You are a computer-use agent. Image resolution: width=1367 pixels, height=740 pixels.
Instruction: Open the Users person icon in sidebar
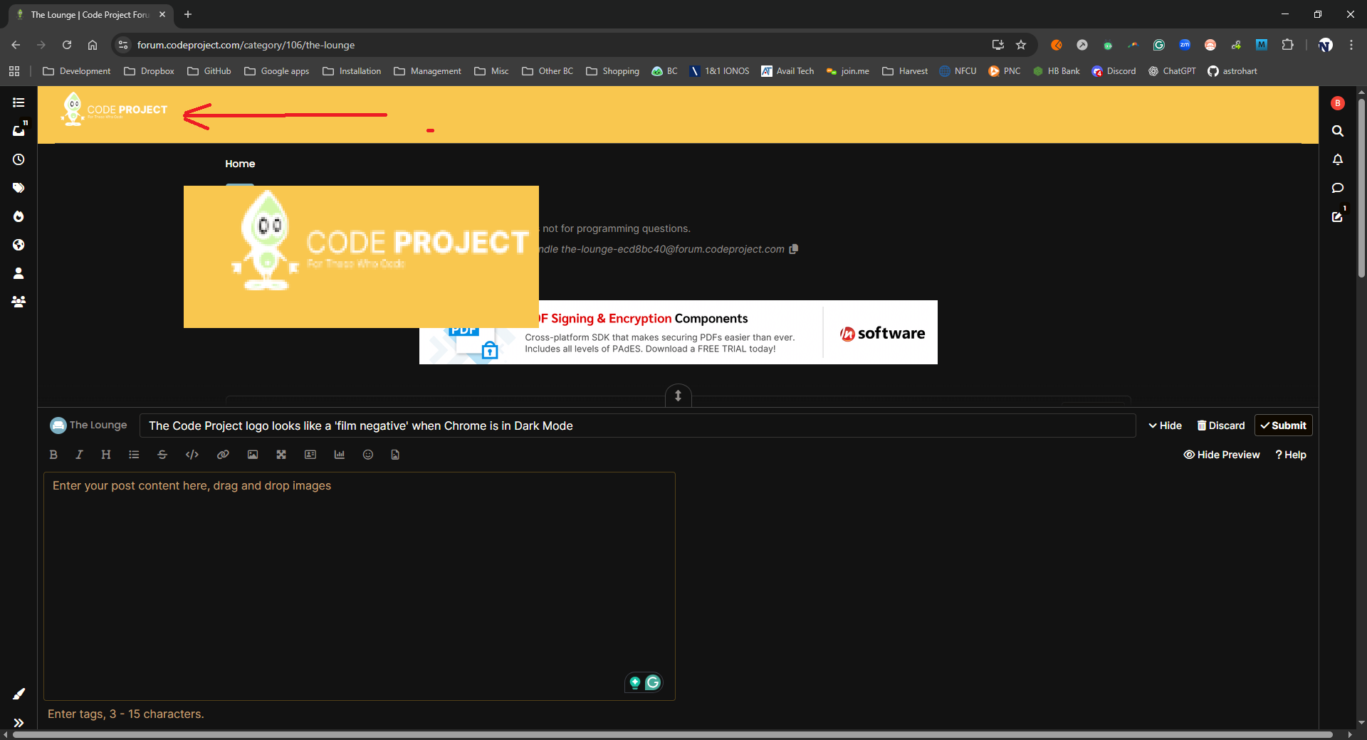19,273
